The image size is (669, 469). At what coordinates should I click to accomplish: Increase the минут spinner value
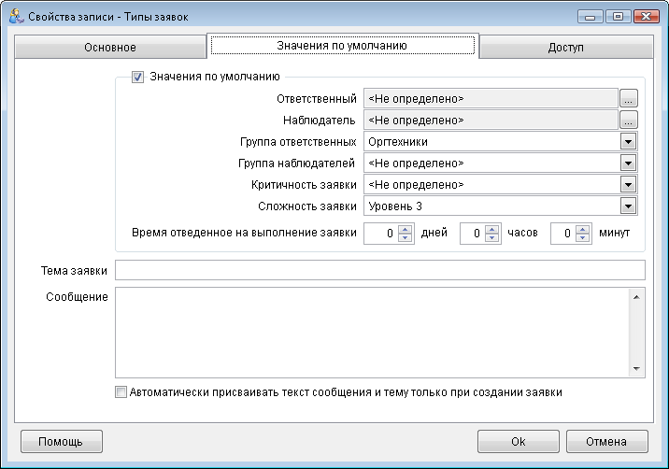(x=584, y=228)
